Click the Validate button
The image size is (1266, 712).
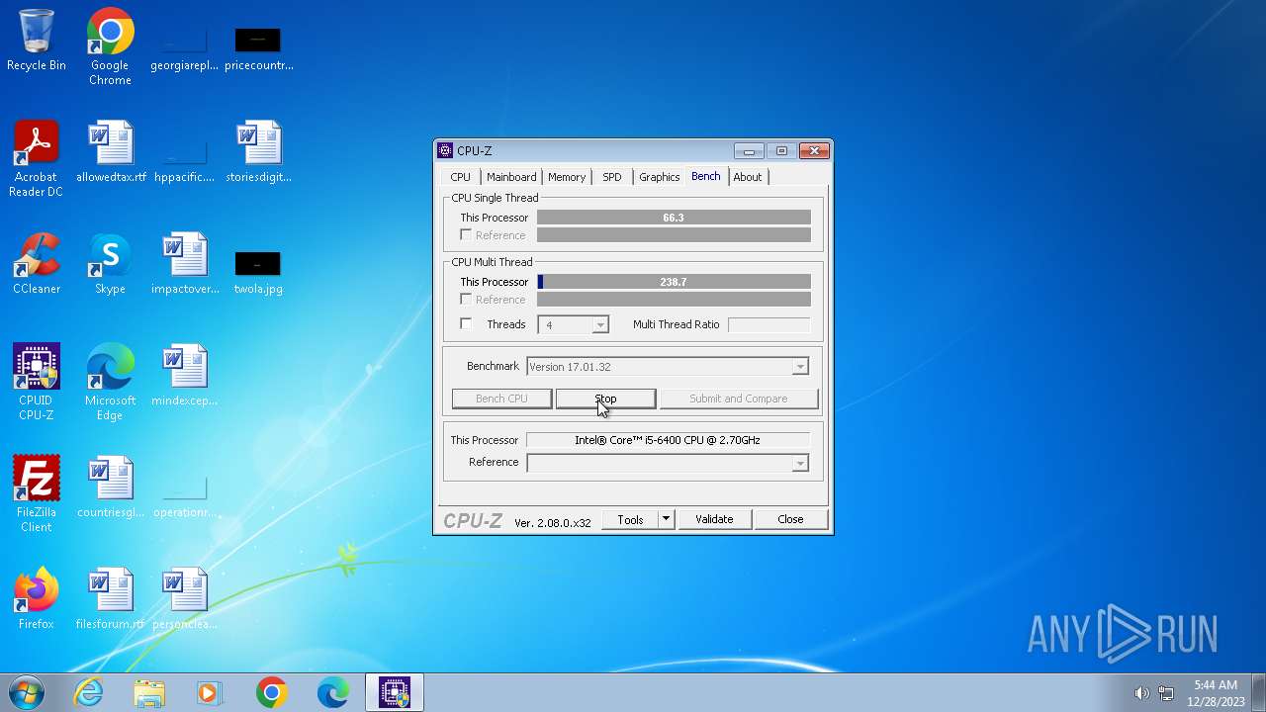point(714,519)
